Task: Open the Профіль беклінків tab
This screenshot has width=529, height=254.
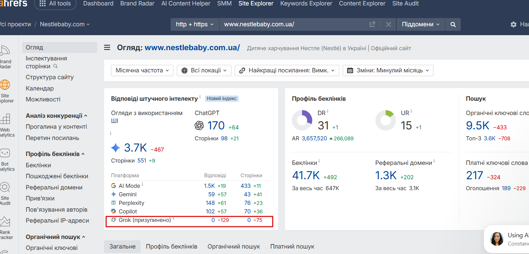Action: point(171,246)
